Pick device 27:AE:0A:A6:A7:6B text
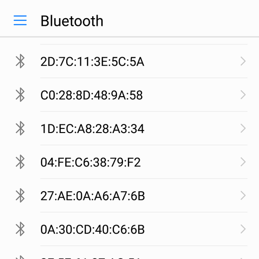The image size is (259, 259). point(93,196)
